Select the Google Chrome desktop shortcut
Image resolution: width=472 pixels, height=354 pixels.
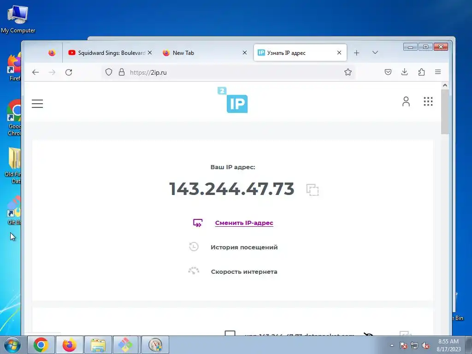[14, 118]
